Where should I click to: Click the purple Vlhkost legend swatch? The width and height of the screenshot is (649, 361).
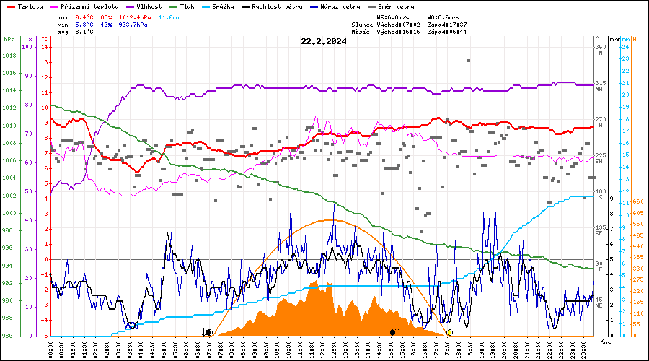click(x=131, y=7)
